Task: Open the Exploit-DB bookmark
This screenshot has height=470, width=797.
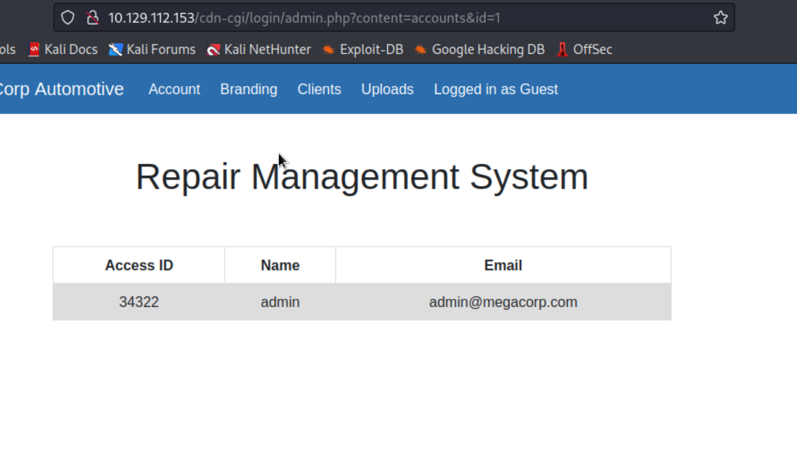Action: [x=363, y=49]
